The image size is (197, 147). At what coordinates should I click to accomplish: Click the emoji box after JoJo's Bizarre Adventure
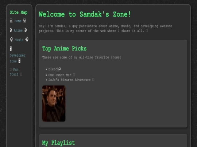(x=93, y=79)
